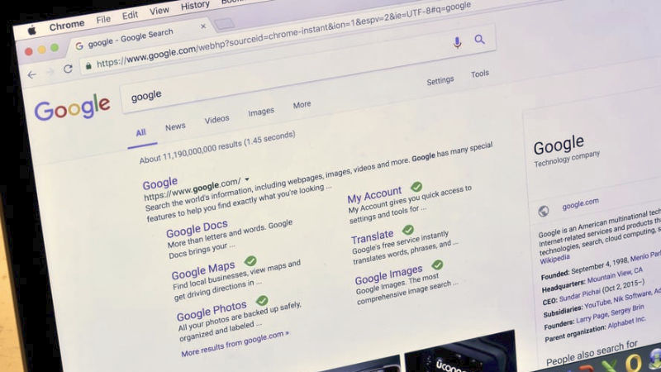The height and width of the screenshot is (372, 661).
Task: Expand the dropdown arrow after google.com URL
Action: pyautogui.click(x=247, y=179)
